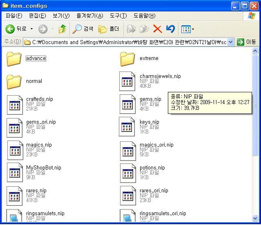Select the potions.nip file icon
Image resolution: width=261 pixels, height=225 pixels.
[x=128, y=173]
